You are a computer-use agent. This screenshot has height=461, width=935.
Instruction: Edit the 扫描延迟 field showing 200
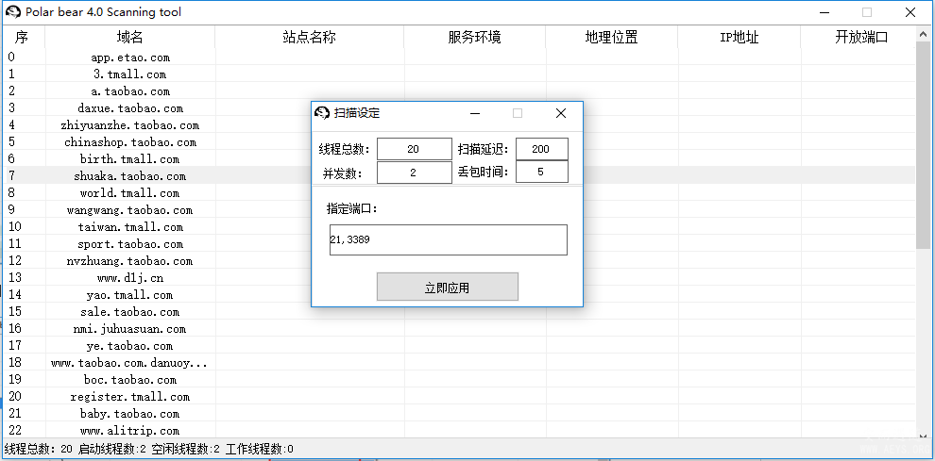[x=541, y=149]
